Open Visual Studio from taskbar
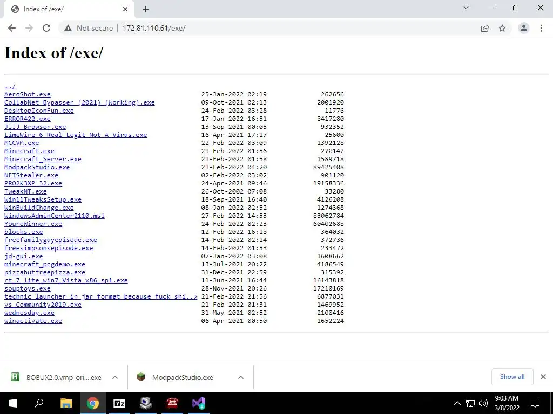The width and height of the screenshot is (553, 414). [x=199, y=403]
